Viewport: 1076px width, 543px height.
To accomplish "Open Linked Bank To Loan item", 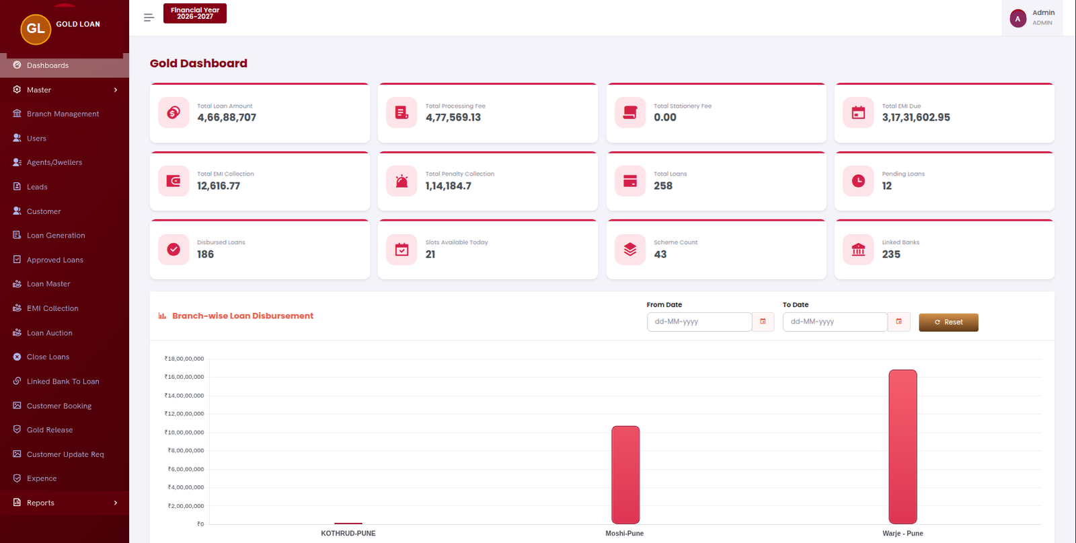I will (x=65, y=381).
